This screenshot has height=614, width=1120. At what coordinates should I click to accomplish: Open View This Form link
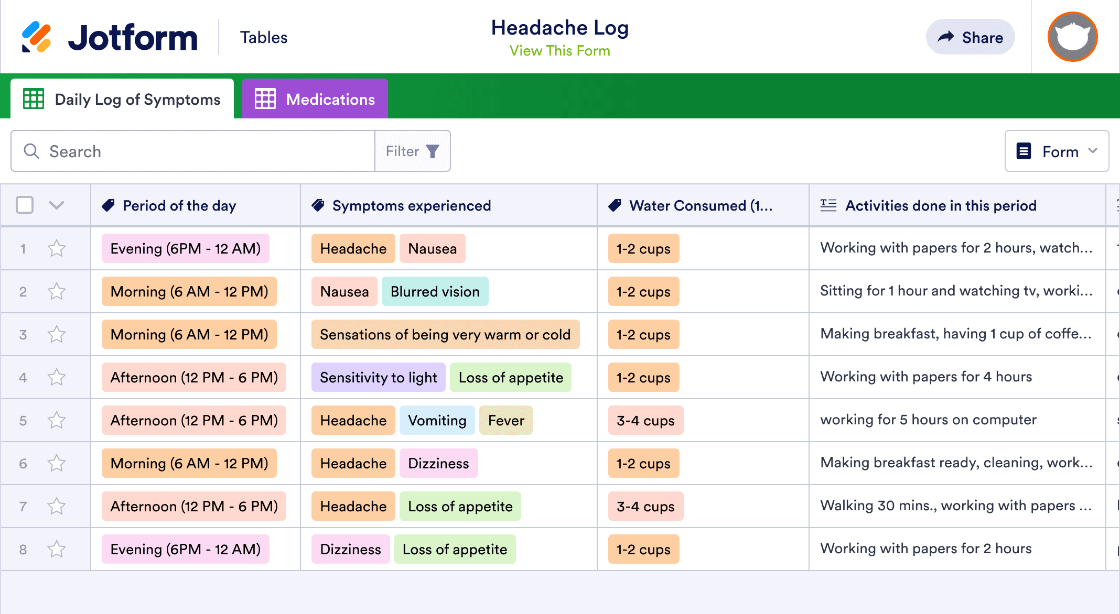[559, 50]
